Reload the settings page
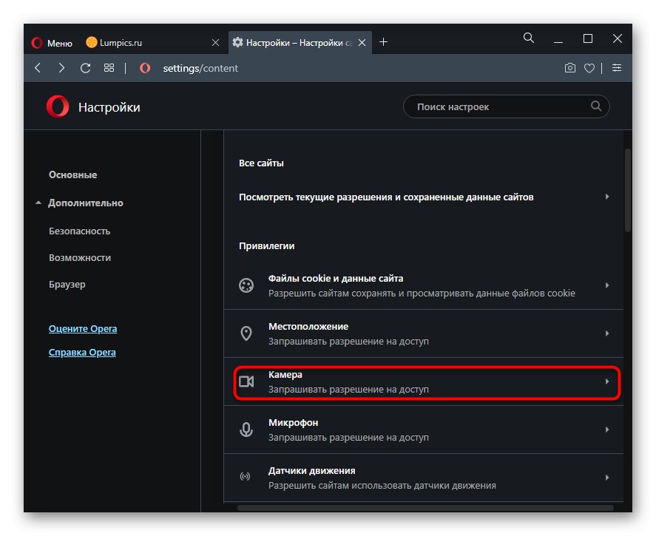The width and height of the screenshot is (656, 536). (85, 68)
